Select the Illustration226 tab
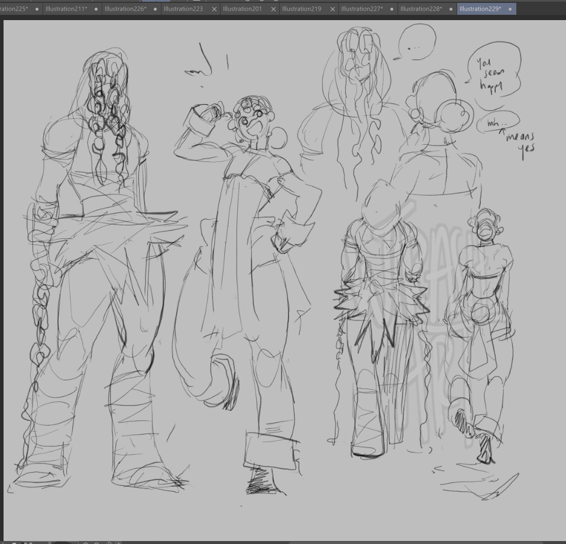 point(125,9)
